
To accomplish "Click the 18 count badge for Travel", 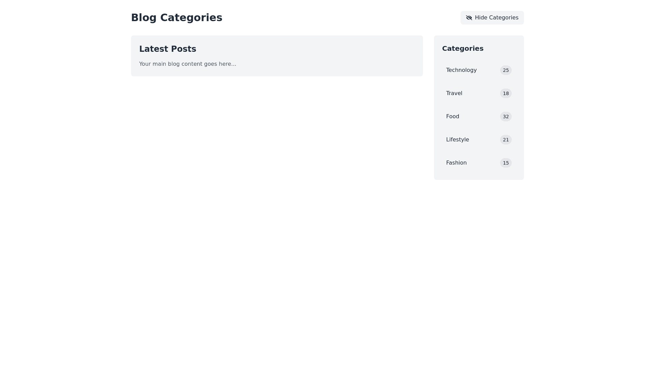I will (x=506, y=93).
